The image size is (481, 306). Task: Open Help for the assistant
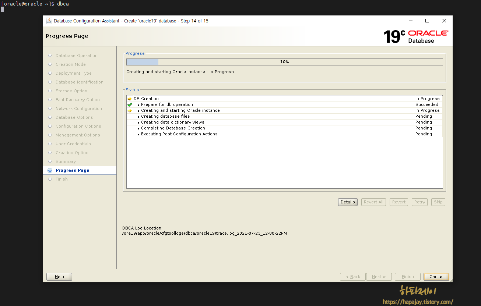(x=59, y=277)
